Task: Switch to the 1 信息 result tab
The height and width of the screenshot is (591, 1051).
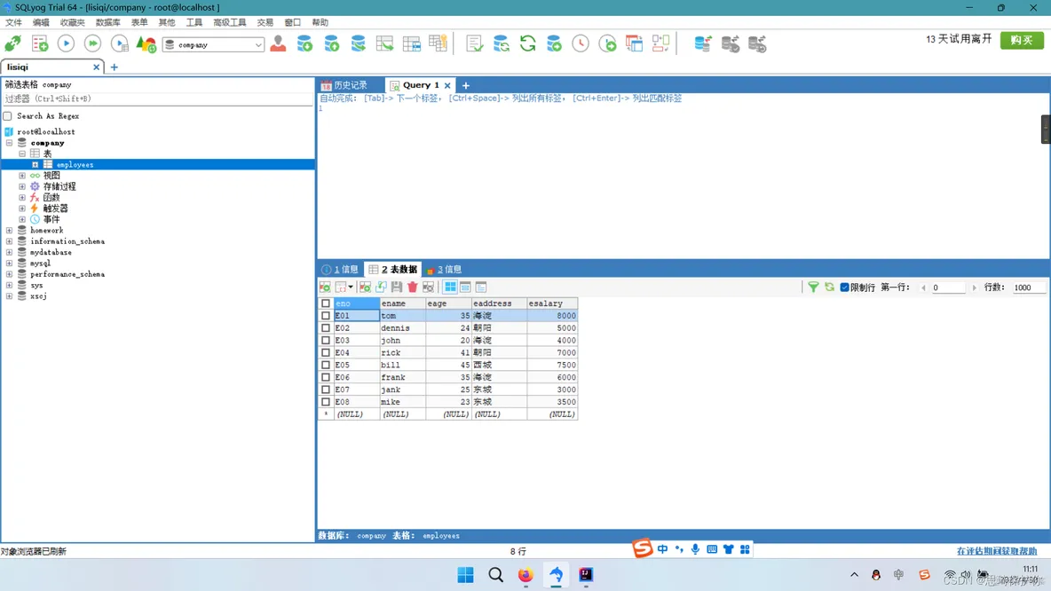Action: pos(340,270)
